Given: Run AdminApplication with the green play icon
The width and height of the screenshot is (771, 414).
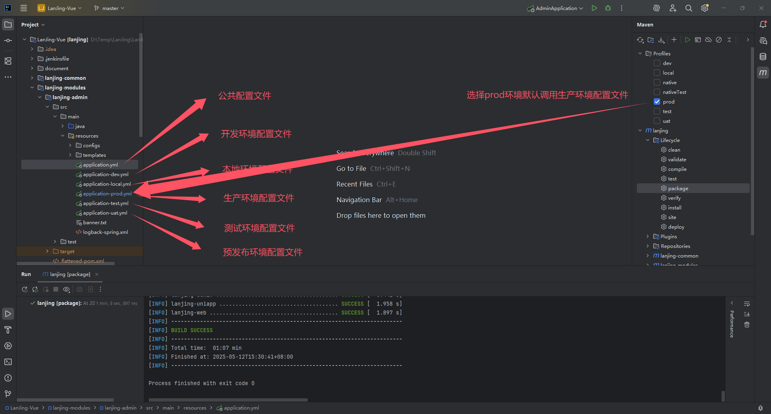Looking at the screenshot, I should click(x=594, y=8).
